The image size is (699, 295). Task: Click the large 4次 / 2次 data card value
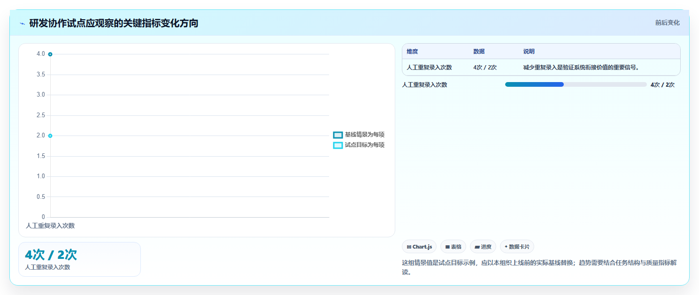click(x=51, y=255)
